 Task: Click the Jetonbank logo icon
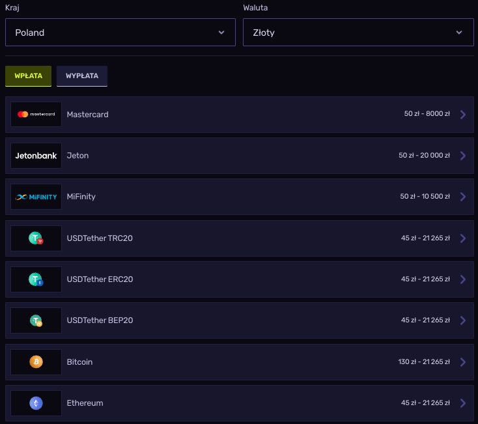pyautogui.click(x=36, y=156)
